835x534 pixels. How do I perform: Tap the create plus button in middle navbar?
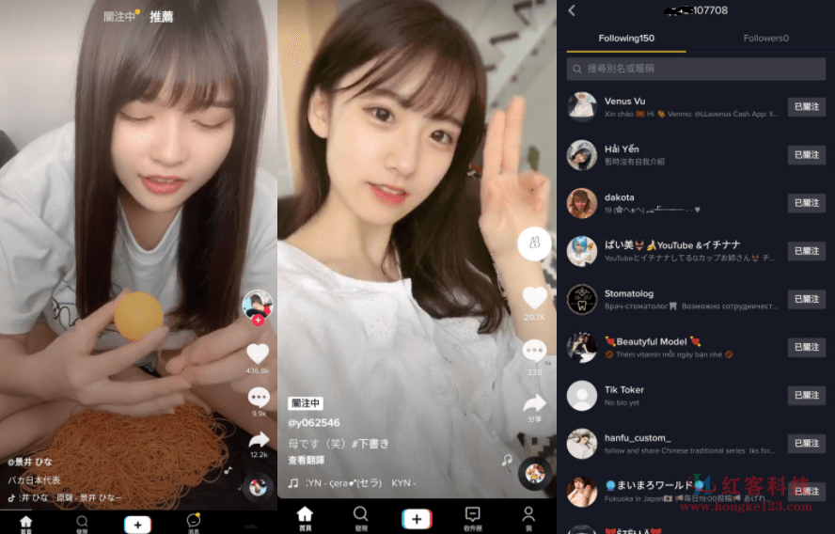point(417,518)
